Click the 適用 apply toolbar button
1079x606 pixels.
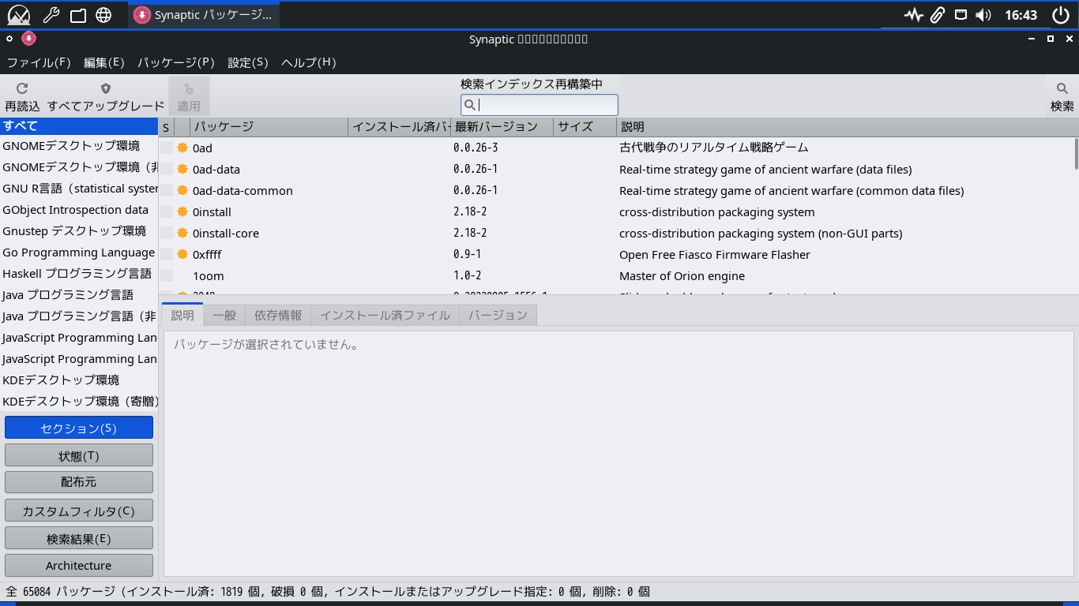coord(189,97)
